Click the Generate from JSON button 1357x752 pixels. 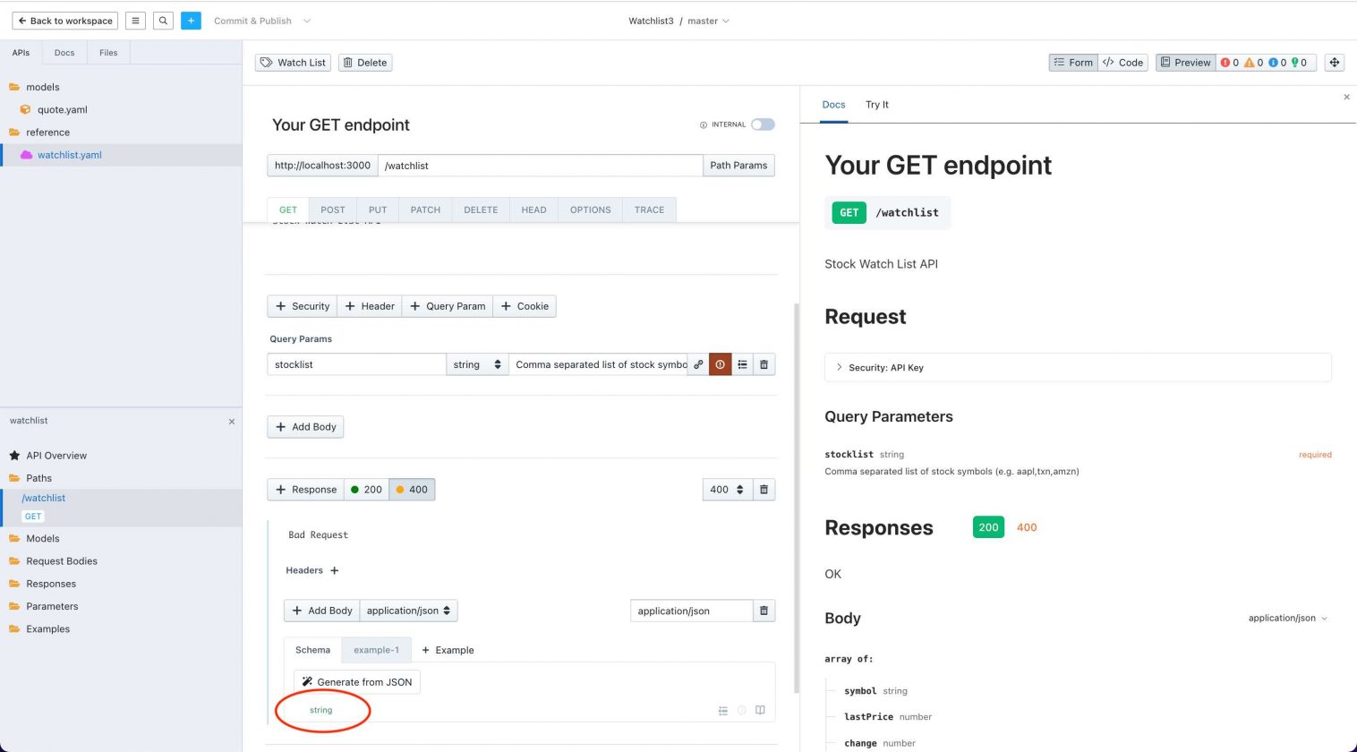(x=356, y=681)
